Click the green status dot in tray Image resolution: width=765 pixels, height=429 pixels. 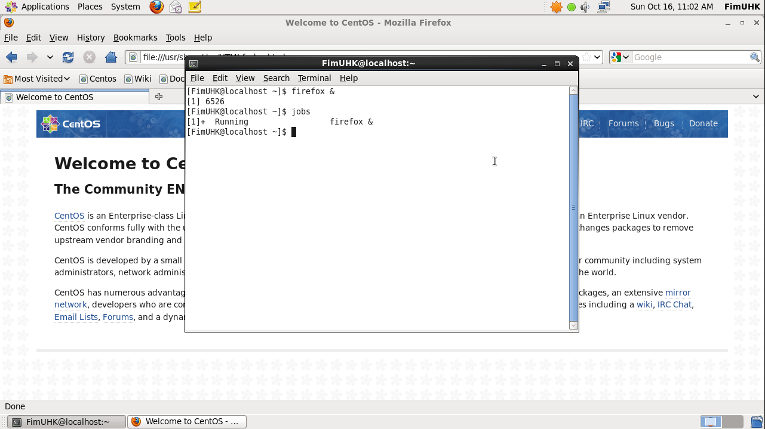point(572,7)
